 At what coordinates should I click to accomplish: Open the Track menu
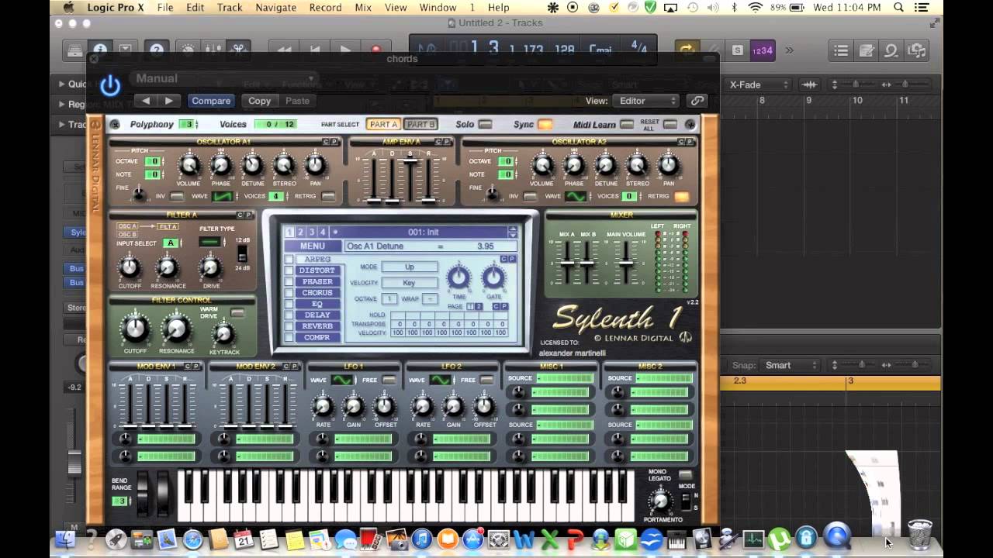pyautogui.click(x=230, y=7)
